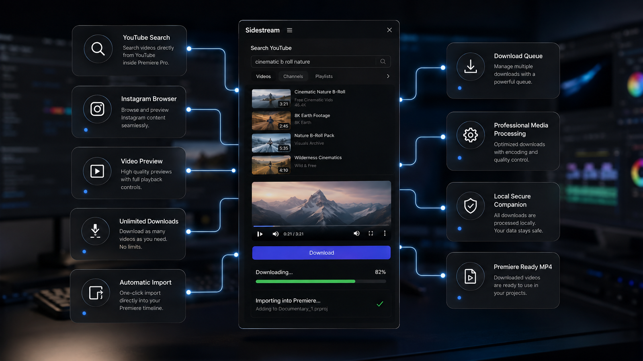The width and height of the screenshot is (643, 361).
Task: Click the Local Secure Companion title
Action: click(x=512, y=201)
